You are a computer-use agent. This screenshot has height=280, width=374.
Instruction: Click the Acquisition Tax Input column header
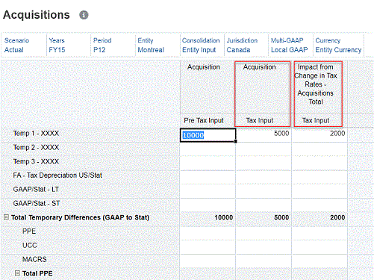click(x=260, y=120)
